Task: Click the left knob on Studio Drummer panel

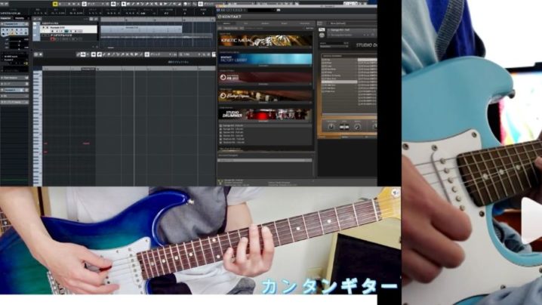Action: coord(331,125)
